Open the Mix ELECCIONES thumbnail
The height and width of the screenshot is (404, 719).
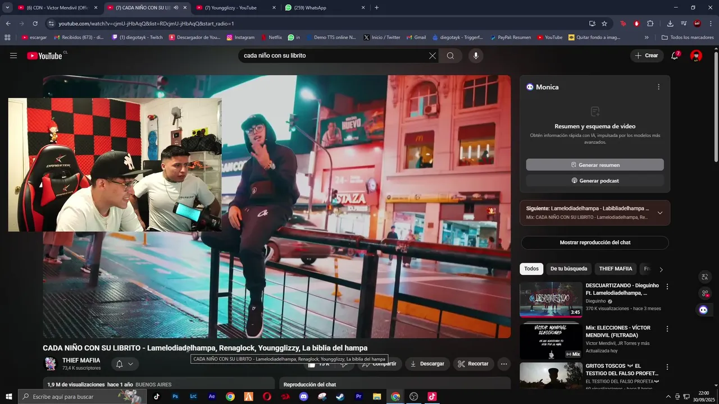[550, 341]
